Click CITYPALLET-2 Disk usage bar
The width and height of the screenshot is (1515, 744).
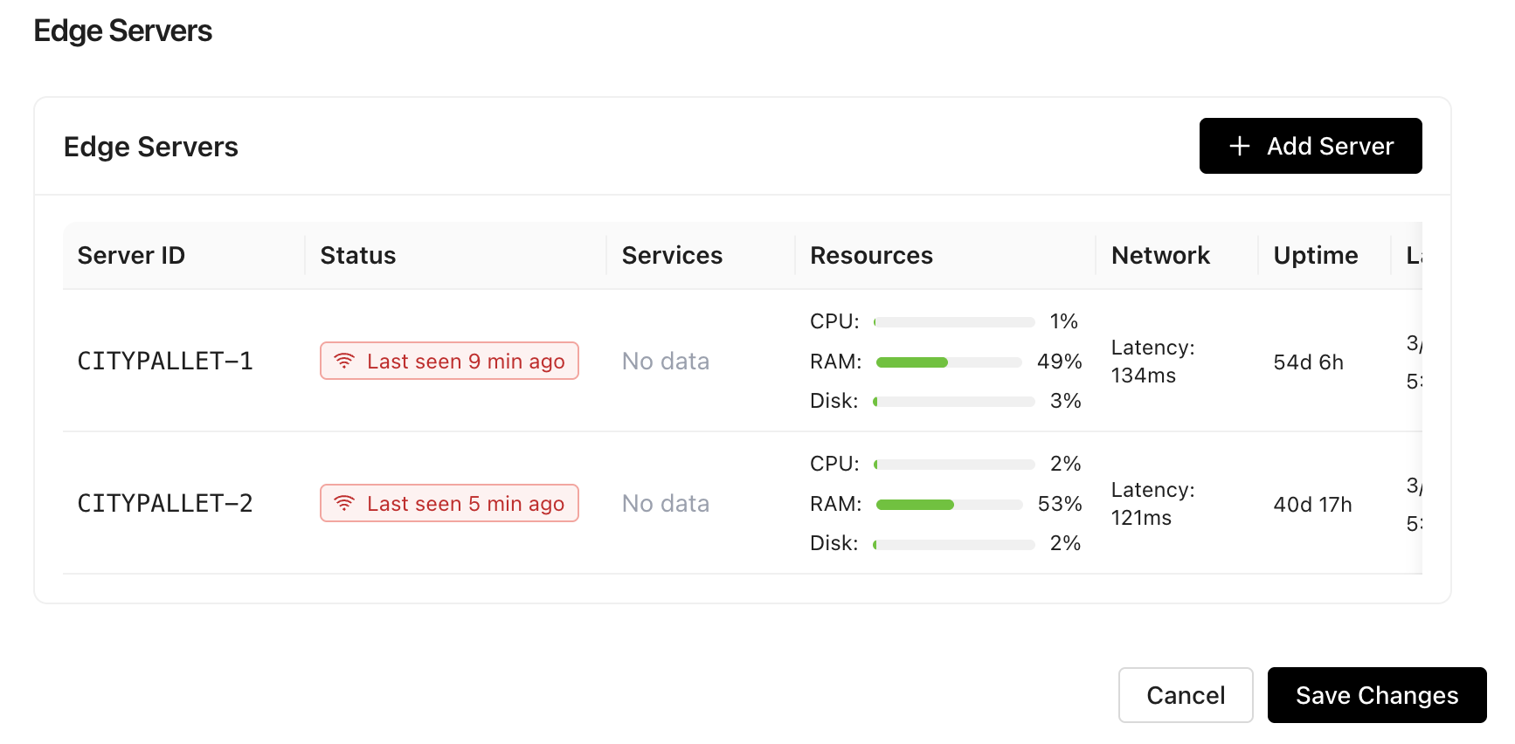click(x=954, y=545)
